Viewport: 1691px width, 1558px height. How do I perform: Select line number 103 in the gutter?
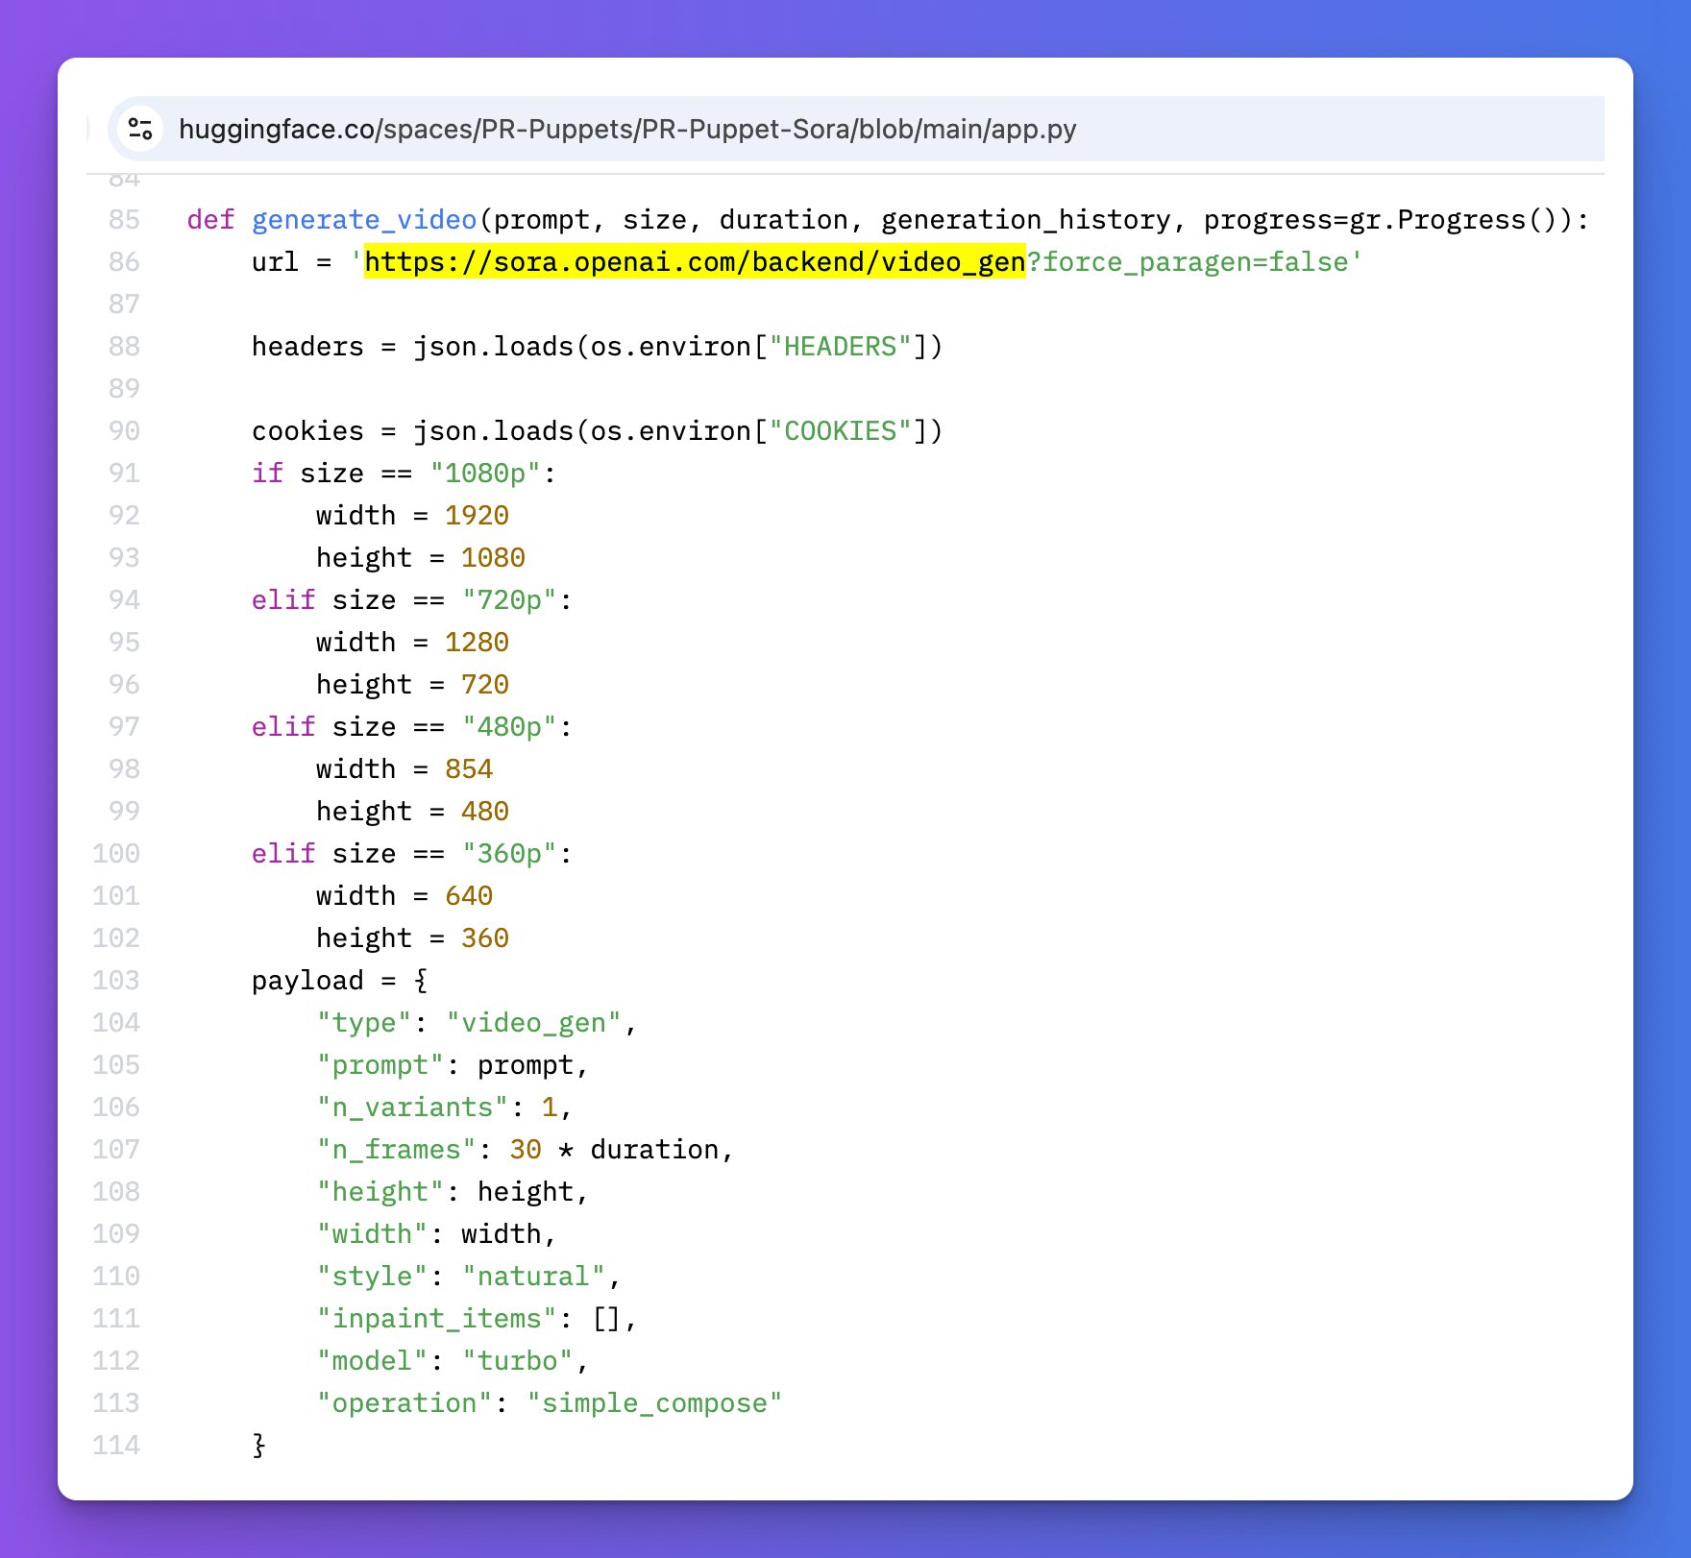pos(116,981)
